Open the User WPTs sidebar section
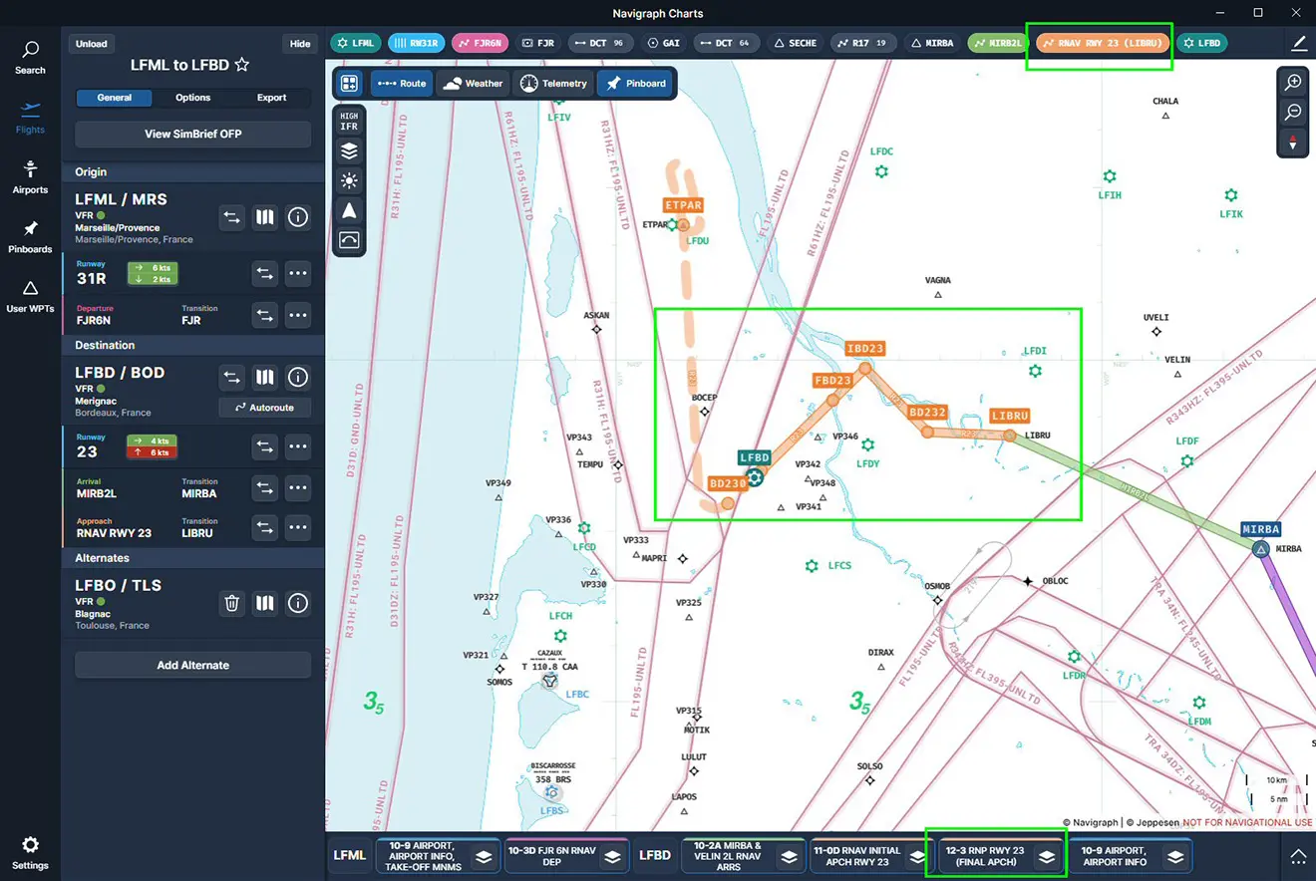 pyautogui.click(x=30, y=296)
